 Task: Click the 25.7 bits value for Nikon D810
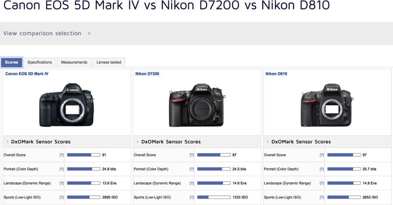[369, 169]
